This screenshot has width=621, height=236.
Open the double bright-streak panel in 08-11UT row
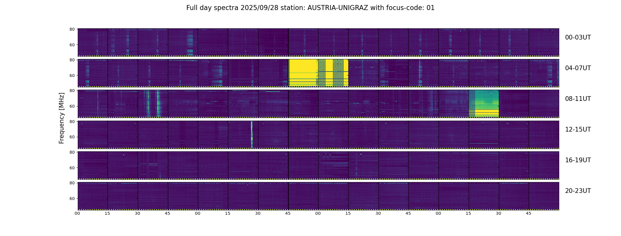click(x=153, y=104)
